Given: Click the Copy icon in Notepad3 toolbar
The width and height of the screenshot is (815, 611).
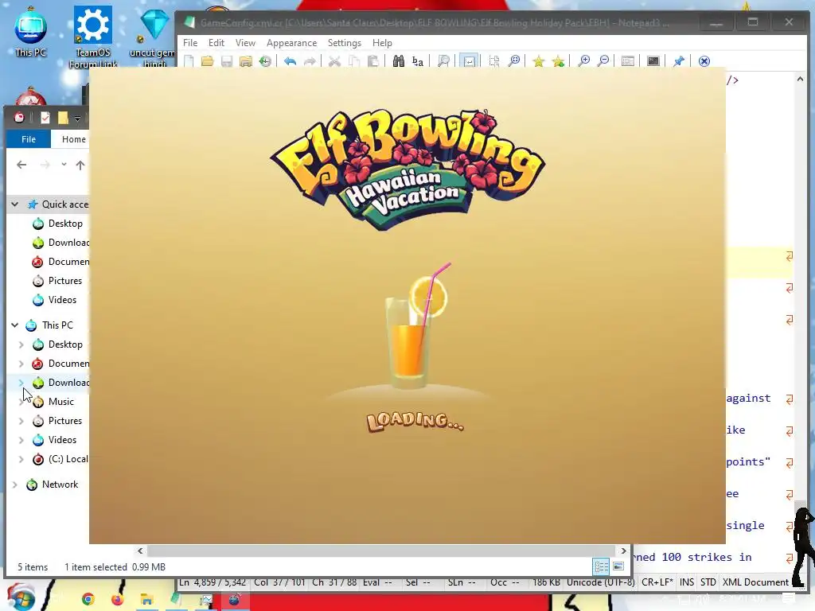Looking at the screenshot, I should [354, 61].
